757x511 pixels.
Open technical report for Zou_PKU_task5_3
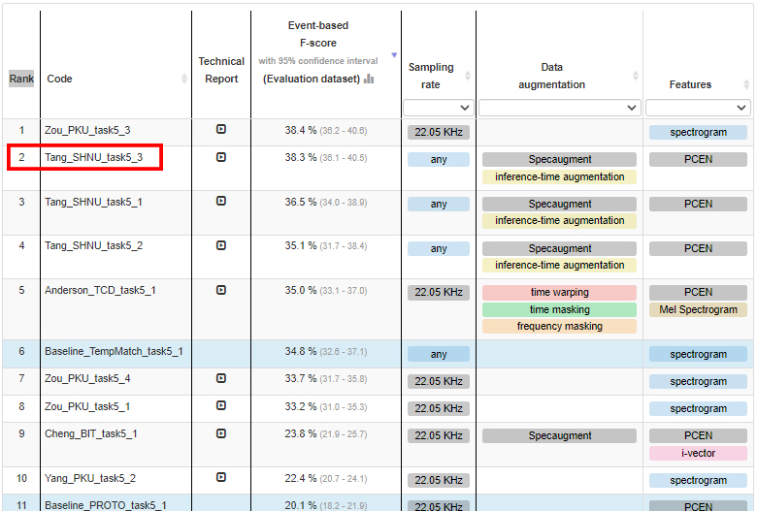coord(221,129)
